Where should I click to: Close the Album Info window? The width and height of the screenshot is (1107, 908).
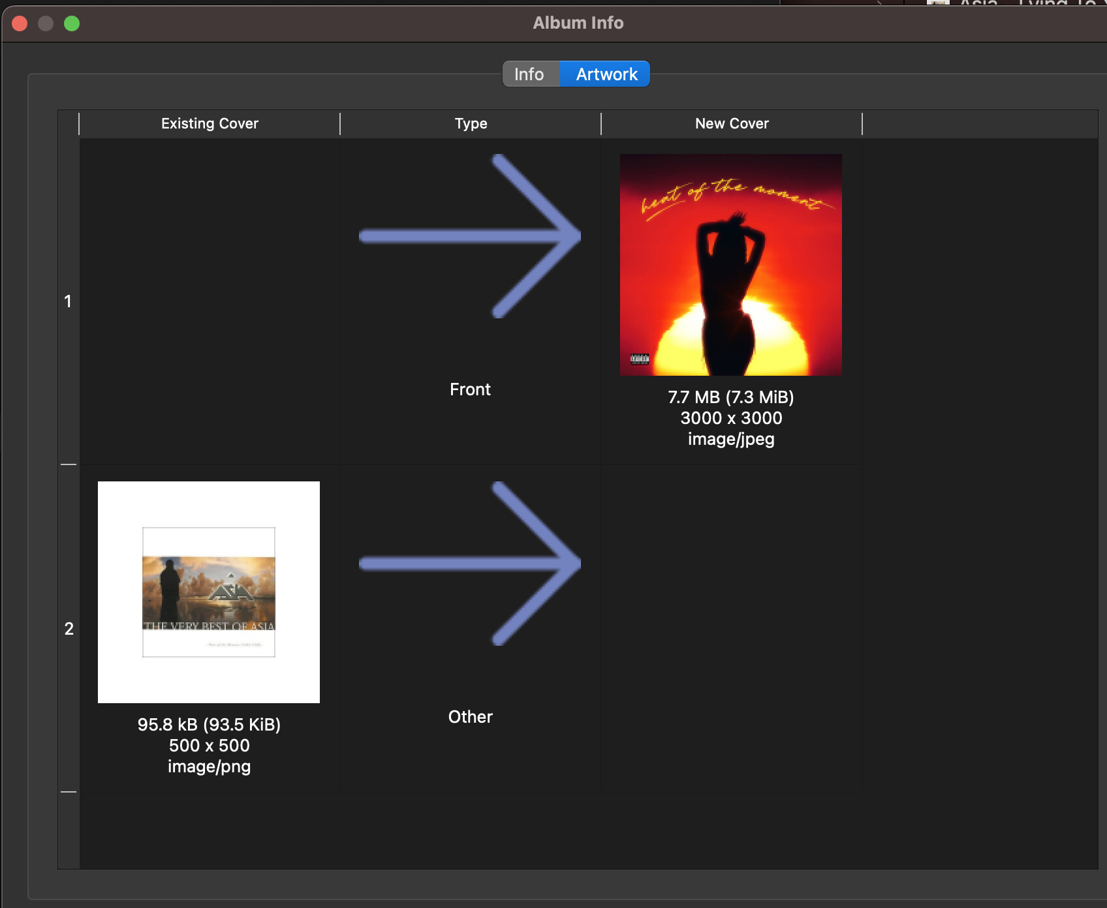tap(20, 23)
